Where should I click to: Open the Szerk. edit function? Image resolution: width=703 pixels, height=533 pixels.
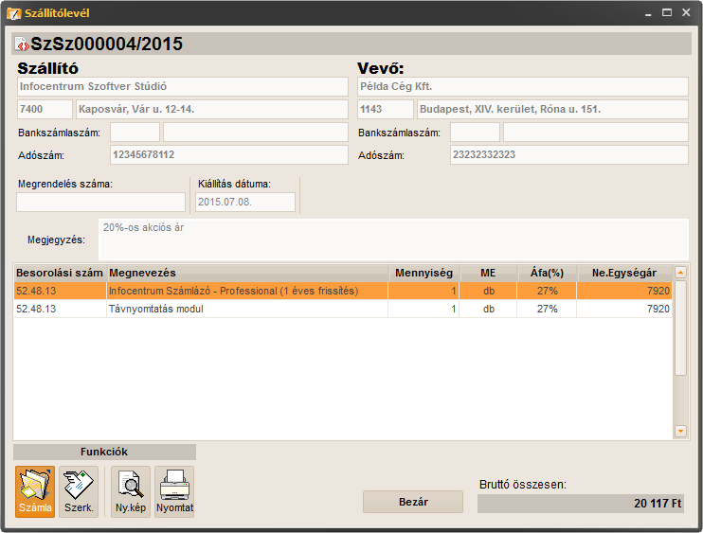(x=78, y=491)
